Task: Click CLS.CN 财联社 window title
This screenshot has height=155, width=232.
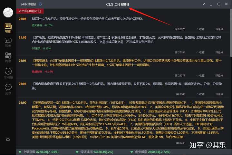Action: tap(118, 5)
